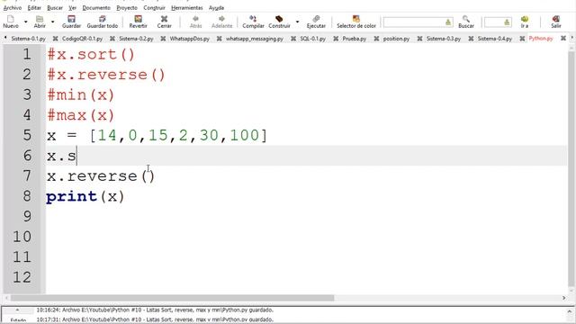Expand the recent files arrow beside Abrir
This screenshot has height=324, width=576.
pos(52,22)
